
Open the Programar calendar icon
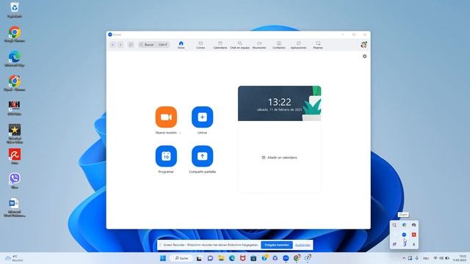coord(166,156)
